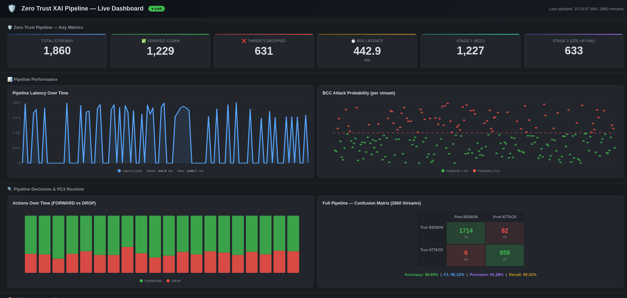Click the Max 1499.7 ms label
Image resolution: width=627 pixels, height=298 pixels.
(x=190, y=171)
